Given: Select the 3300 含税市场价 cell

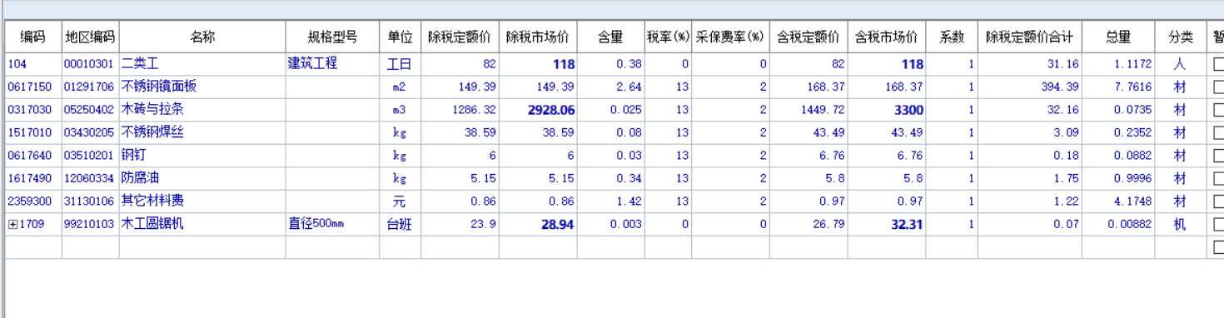Looking at the screenshot, I should (887, 110).
